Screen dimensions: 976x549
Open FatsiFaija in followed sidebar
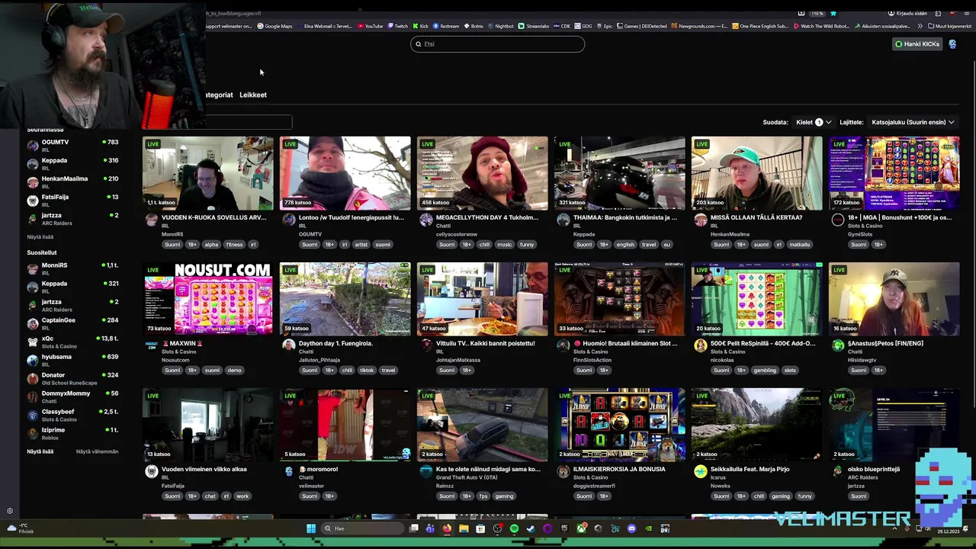(x=73, y=200)
